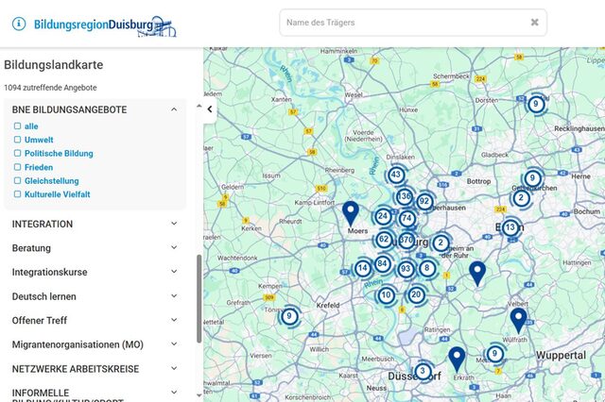Click the 'Recklinghausen' map label

(x=579, y=128)
